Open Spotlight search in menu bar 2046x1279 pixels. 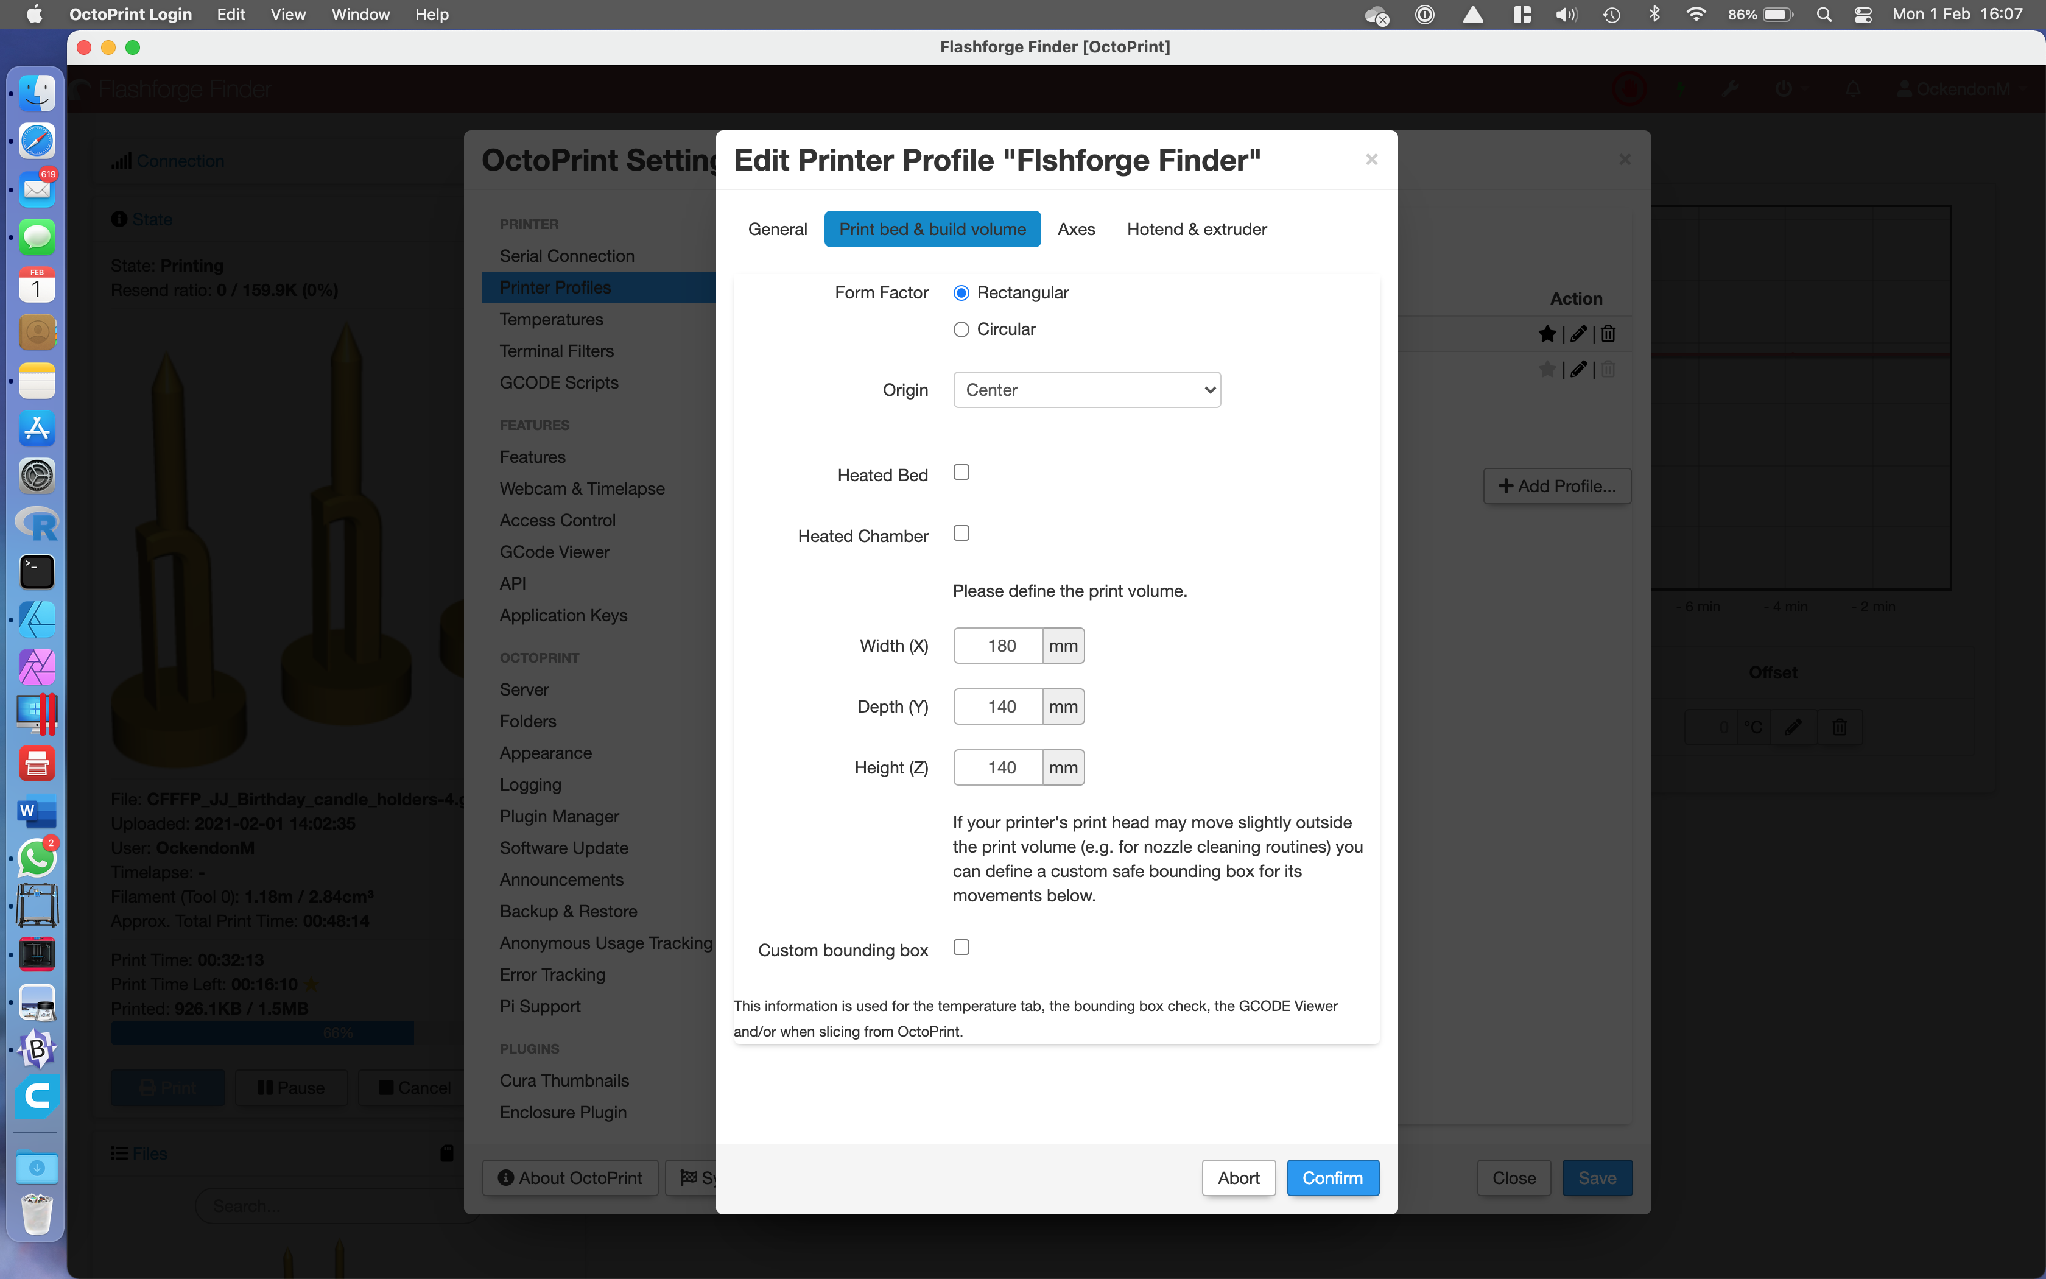(1824, 15)
